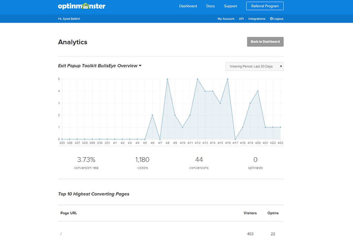Click the Visitors column header
The image size is (353, 238).
coord(250,213)
